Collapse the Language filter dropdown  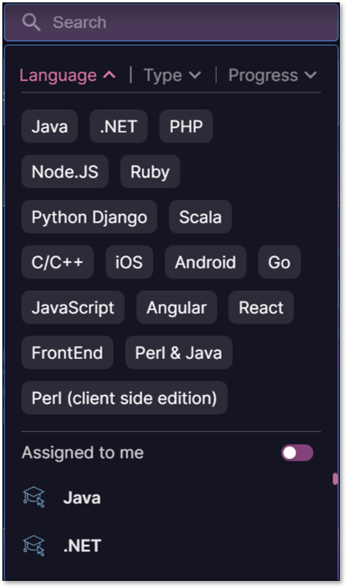pos(67,75)
